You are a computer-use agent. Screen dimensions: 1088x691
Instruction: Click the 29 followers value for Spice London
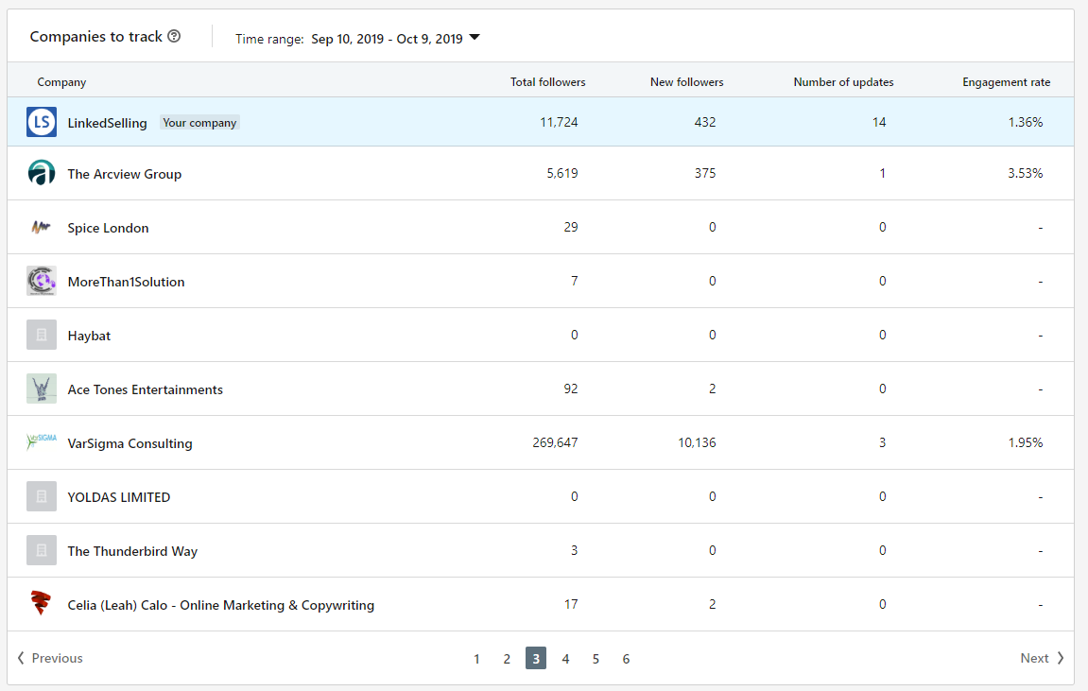tap(570, 227)
